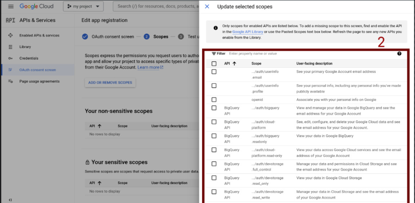Check the auth/cloud-platform scope checkbox
The image size is (415, 203).
[214, 122]
